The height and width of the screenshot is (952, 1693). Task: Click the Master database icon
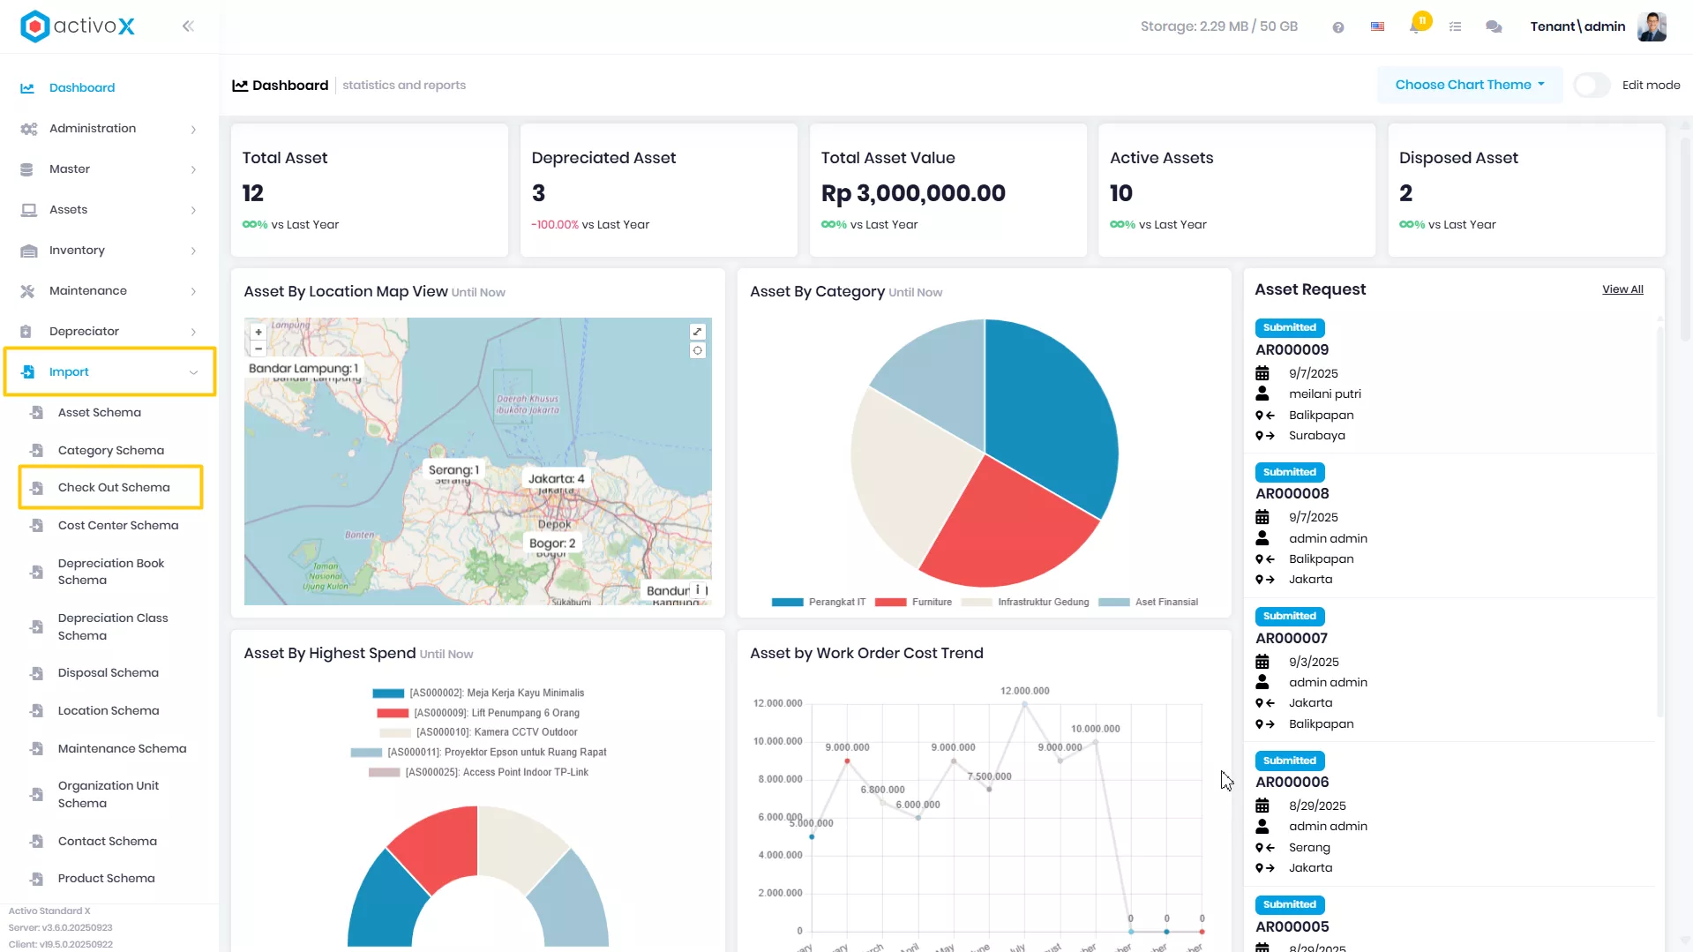click(x=27, y=169)
